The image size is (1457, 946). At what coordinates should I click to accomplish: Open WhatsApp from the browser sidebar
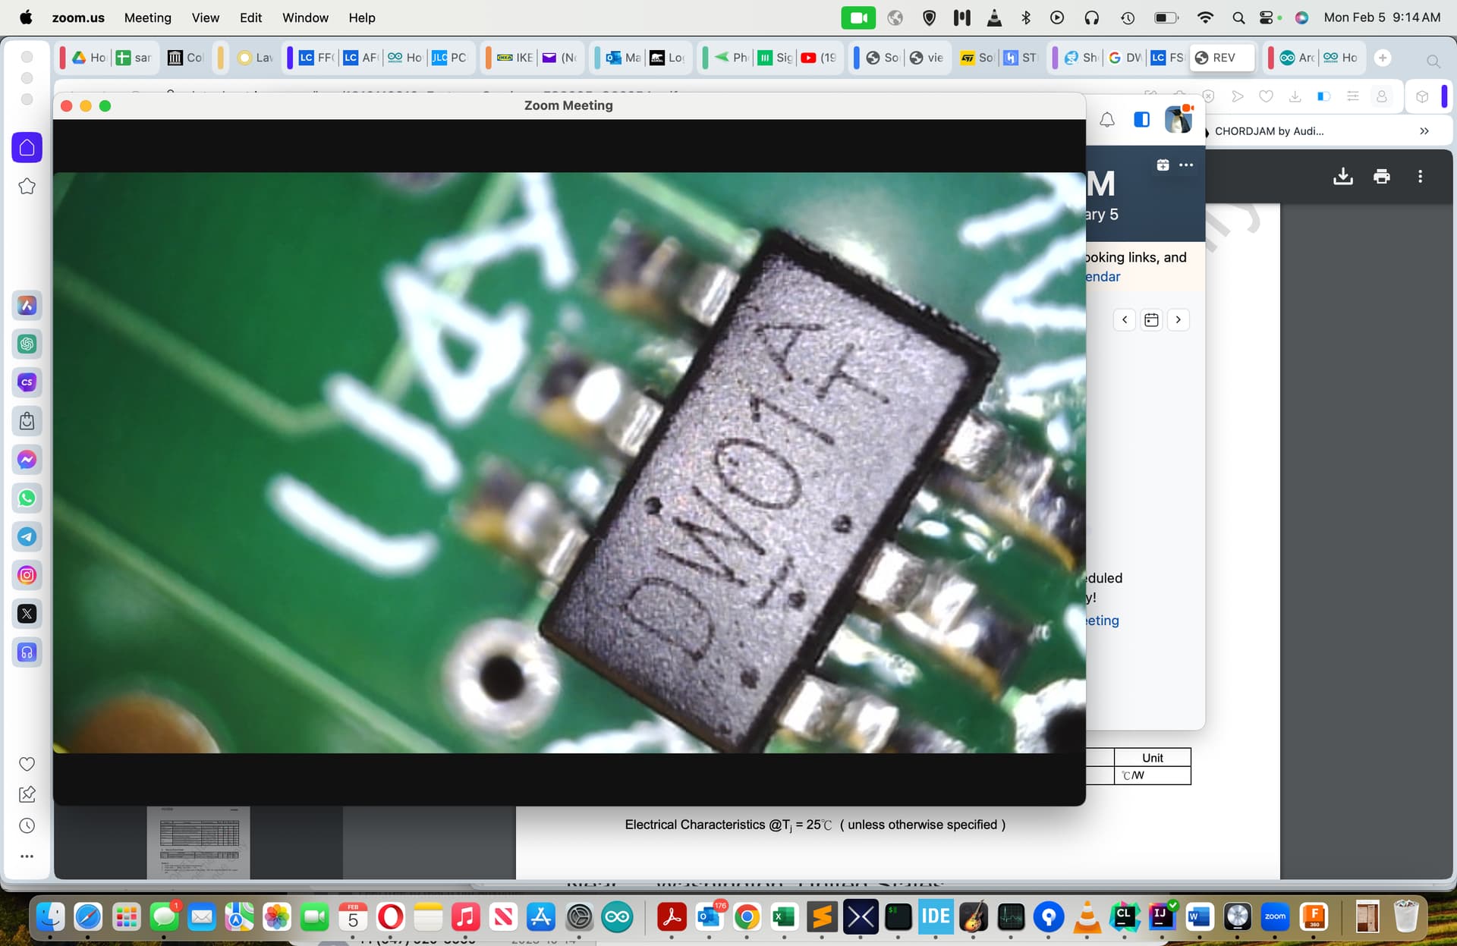pyautogui.click(x=27, y=498)
